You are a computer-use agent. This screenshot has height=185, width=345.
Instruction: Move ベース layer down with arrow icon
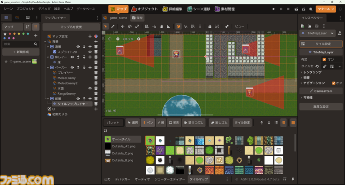click(x=84, y=67)
